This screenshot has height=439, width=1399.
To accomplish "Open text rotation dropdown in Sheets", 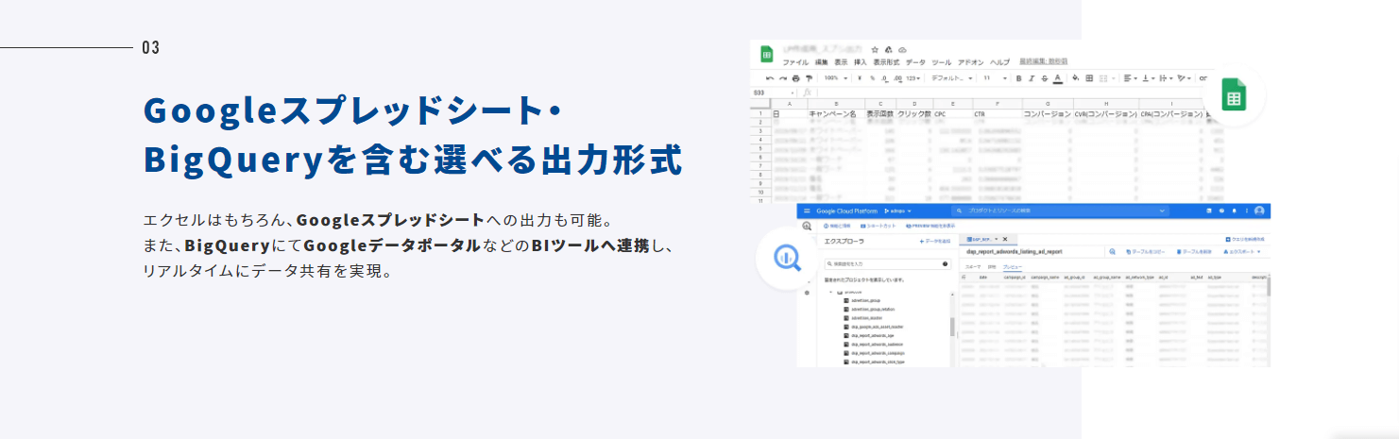I will pos(1184,78).
